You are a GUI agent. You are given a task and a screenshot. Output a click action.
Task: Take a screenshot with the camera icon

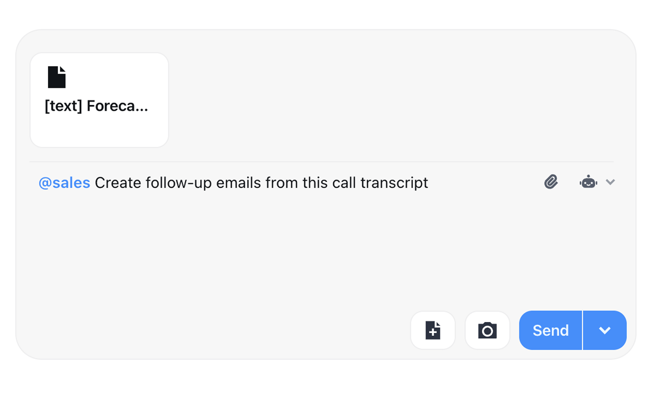click(487, 330)
